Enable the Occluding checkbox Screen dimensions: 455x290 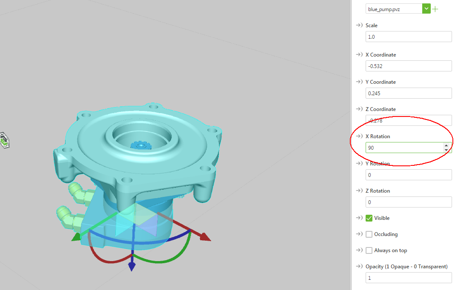click(369, 234)
